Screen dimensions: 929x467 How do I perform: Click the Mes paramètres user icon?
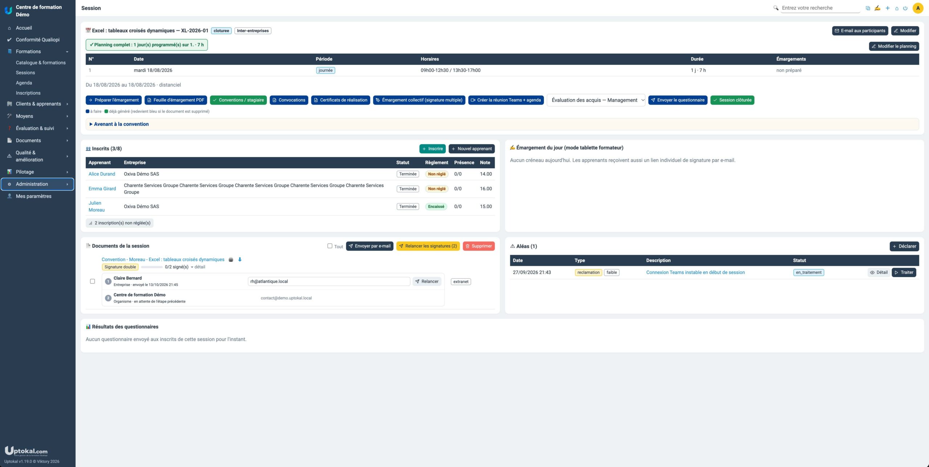[9, 196]
